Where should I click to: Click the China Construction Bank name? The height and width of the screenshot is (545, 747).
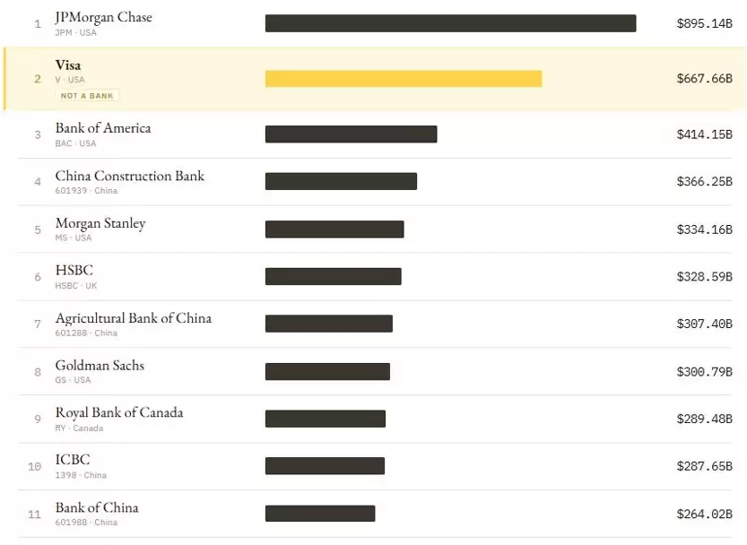point(129,177)
